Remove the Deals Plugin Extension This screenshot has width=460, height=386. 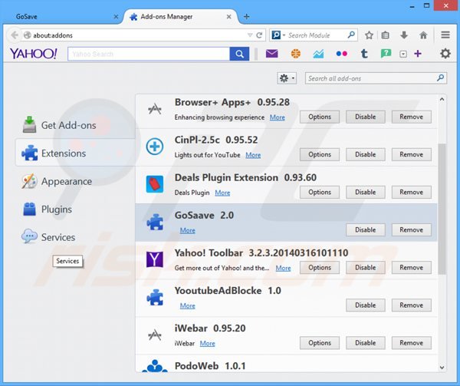click(x=411, y=193)
